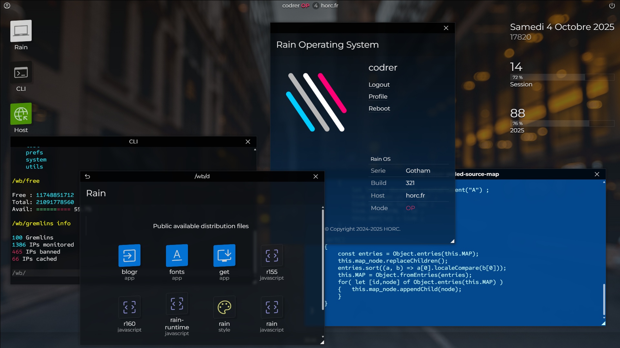620x348 pixels.
Task: Click the Reboot link
Action: pyautogui.click(x=379, y=108)
